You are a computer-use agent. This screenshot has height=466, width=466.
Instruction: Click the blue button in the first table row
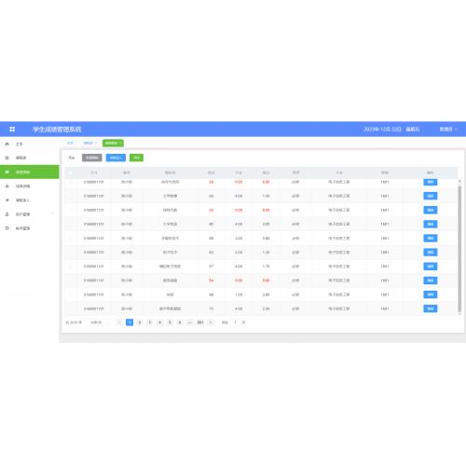431,182
